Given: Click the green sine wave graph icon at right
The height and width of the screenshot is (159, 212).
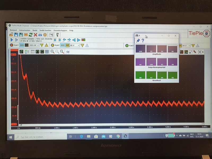Looking at the screenshot, I should 186,52.
